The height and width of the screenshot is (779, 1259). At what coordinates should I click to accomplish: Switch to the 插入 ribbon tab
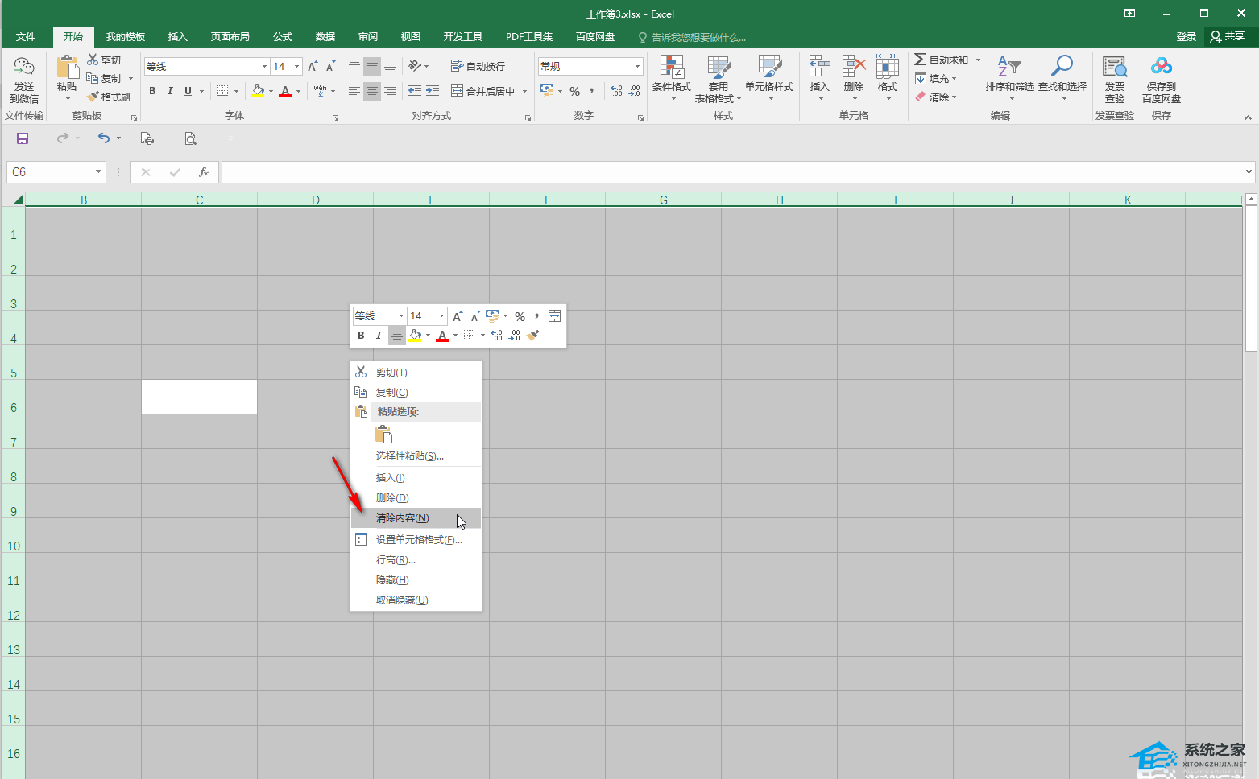pos(177,37)
